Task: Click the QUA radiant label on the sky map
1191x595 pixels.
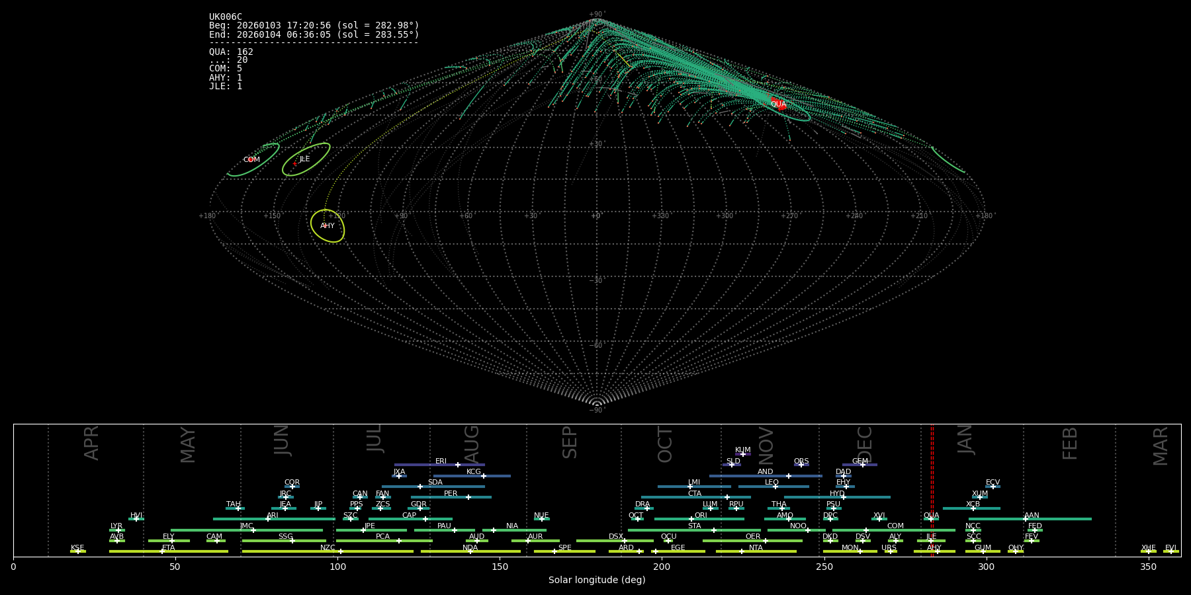Action: point(778,104)
